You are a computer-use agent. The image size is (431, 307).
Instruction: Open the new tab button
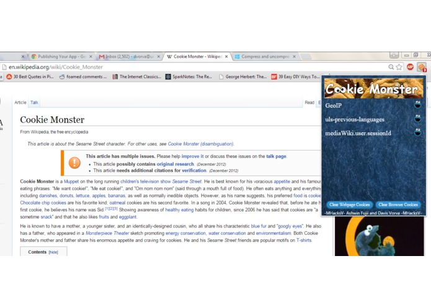[x=306, y=57]
